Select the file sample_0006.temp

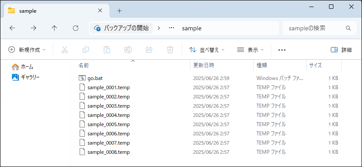pos(109,134)
